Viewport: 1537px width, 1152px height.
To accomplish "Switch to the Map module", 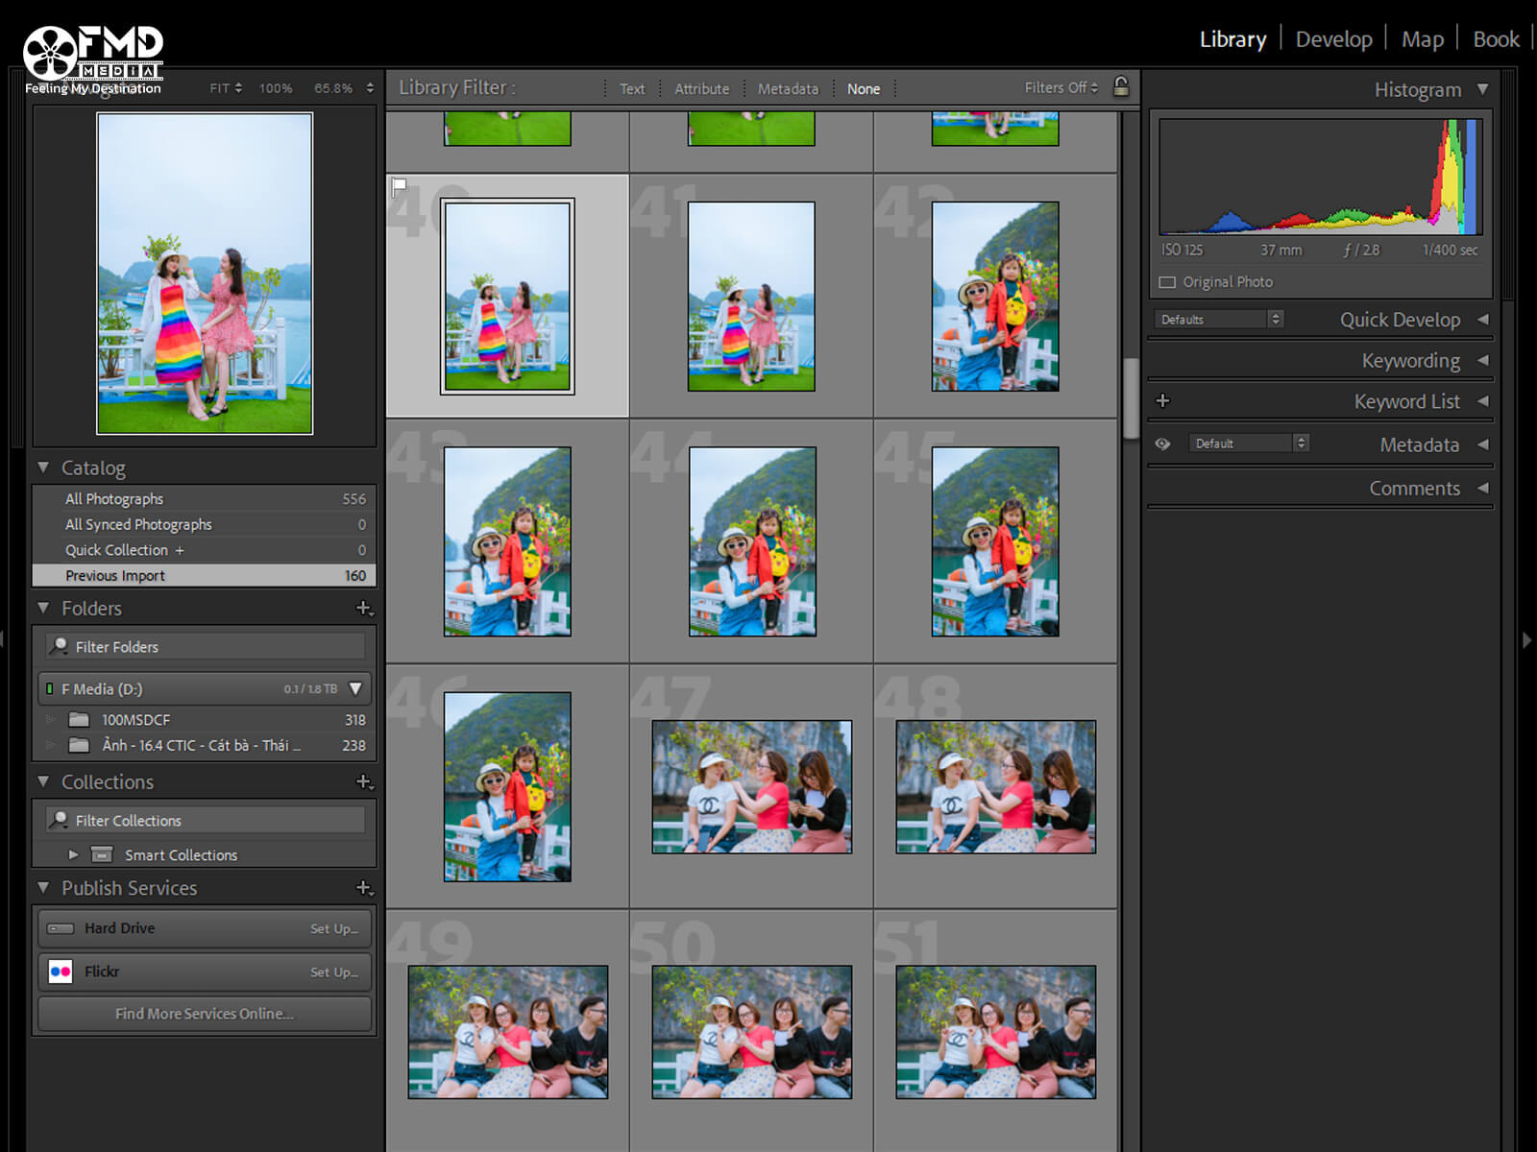I will tap(1422, 39).
